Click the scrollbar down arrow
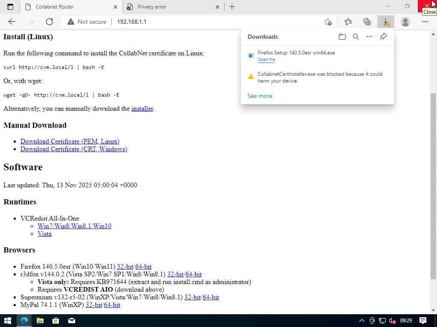This screenshot has height=327, width=437. (x=433, y=310)
